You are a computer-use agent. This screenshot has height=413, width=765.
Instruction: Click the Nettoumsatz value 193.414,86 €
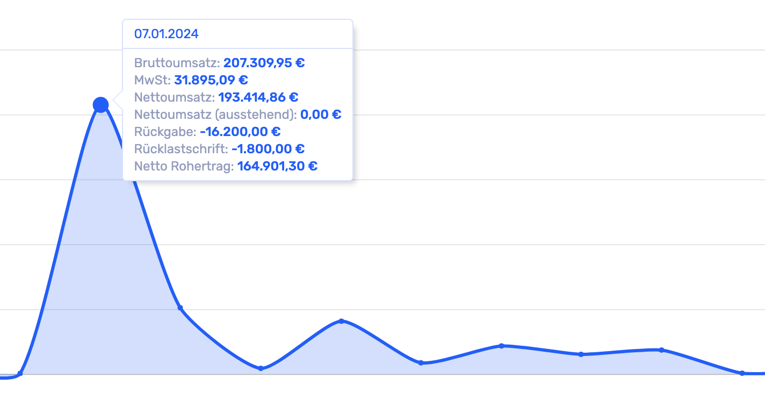[x=258, y=97]
